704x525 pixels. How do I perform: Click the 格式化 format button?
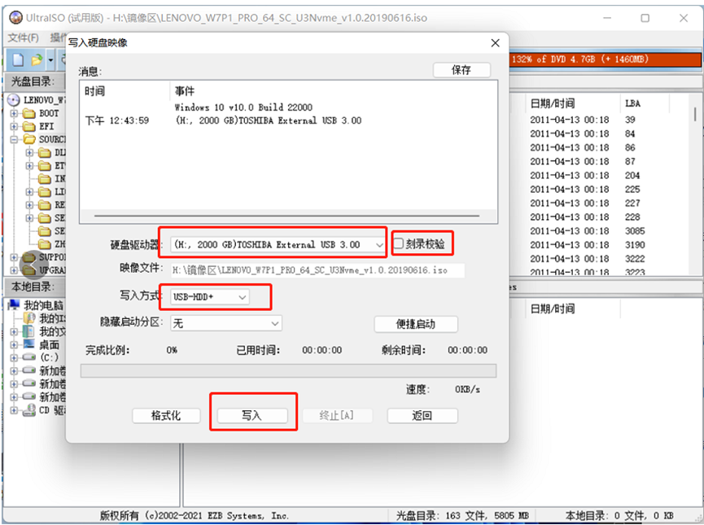[166, 415]
